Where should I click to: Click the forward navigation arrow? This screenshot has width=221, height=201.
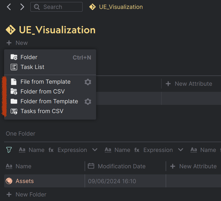coord(22,7)
